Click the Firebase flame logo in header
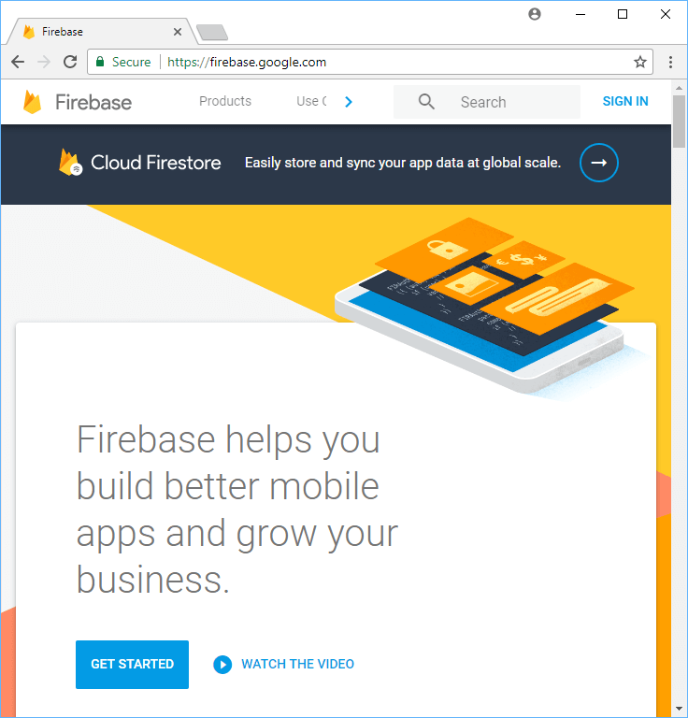Viewport: 688px width, 718px height. [32, 102]
